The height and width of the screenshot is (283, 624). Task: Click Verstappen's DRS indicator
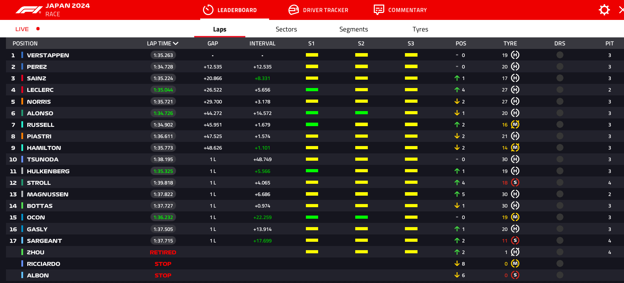[x=560, y=55]
